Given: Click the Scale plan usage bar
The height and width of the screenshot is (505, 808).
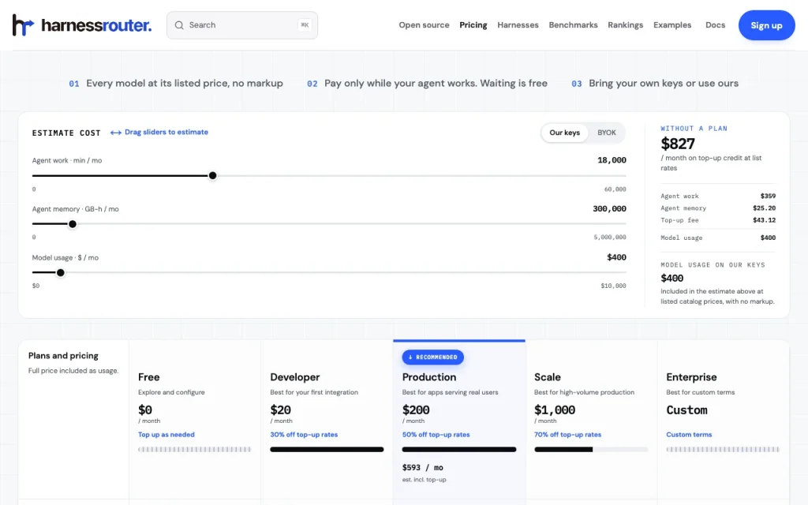Looking at the screenshot, I should click(x=591, y=449).
